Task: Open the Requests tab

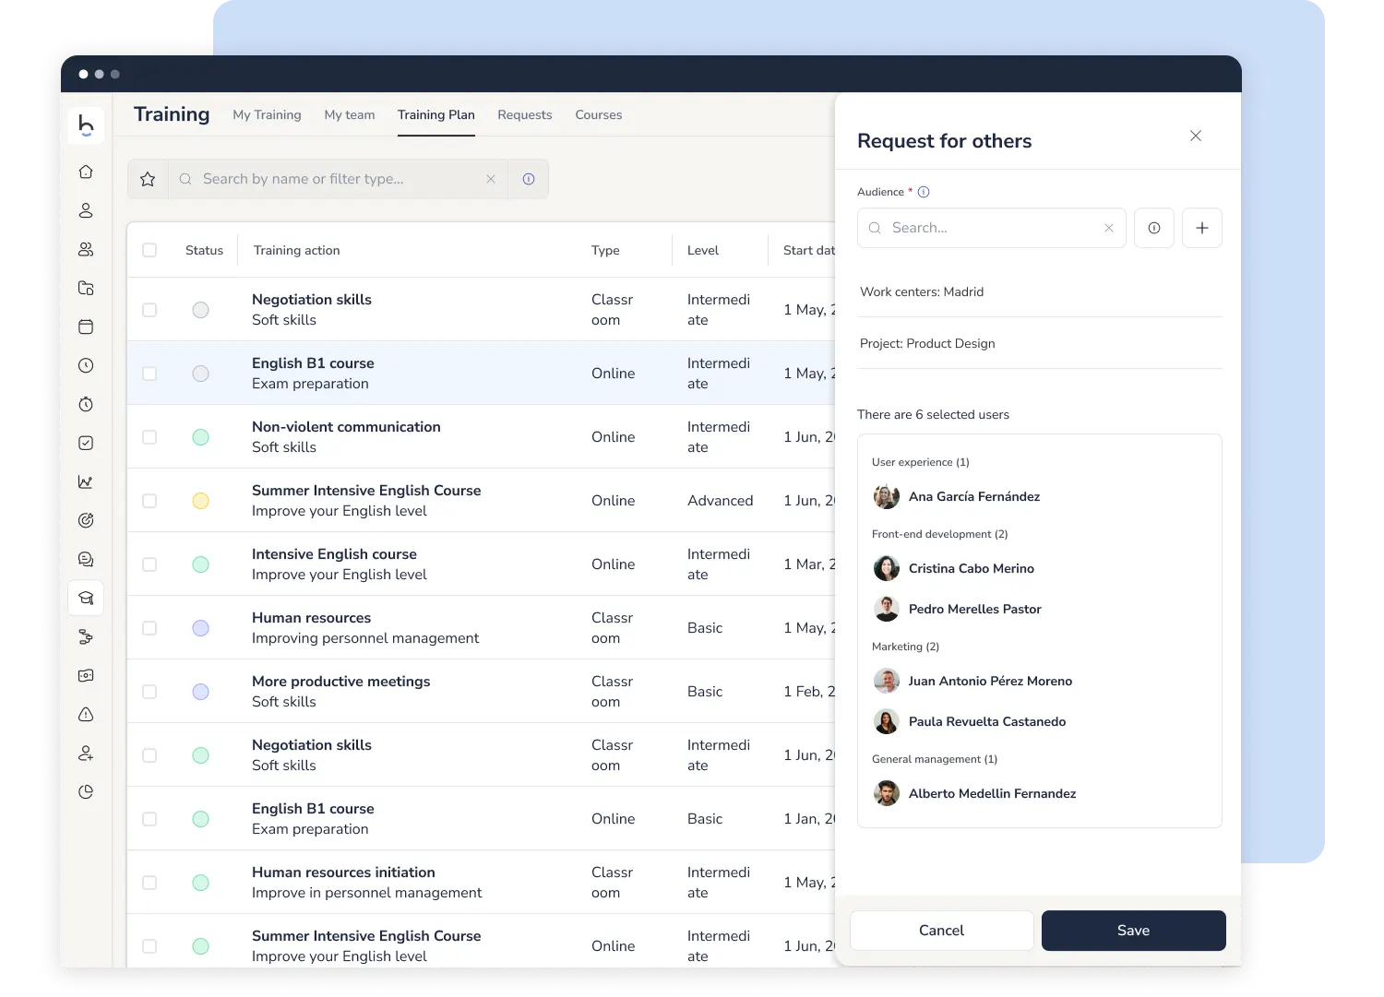Action: (525, 114)
